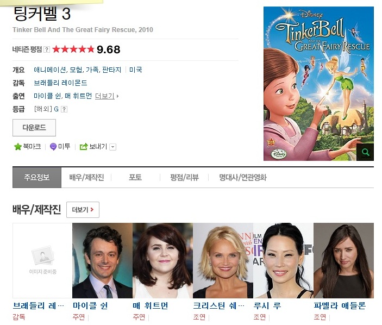Click 루시 루 actor photo
The image size is (382, 325).
[283, 260]
